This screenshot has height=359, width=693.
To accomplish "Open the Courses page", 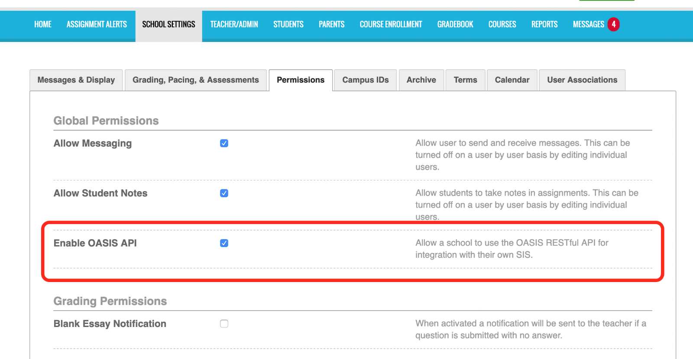I will [x=502, y=24].
